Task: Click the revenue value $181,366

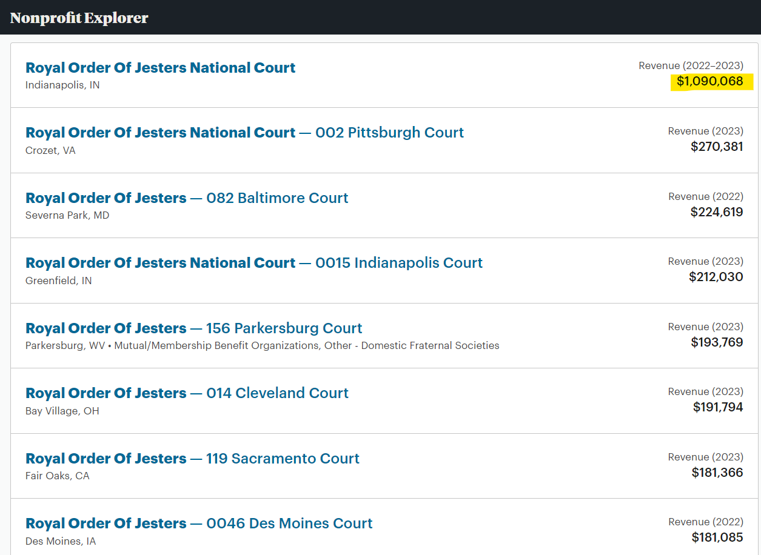Action: (717, 473)
